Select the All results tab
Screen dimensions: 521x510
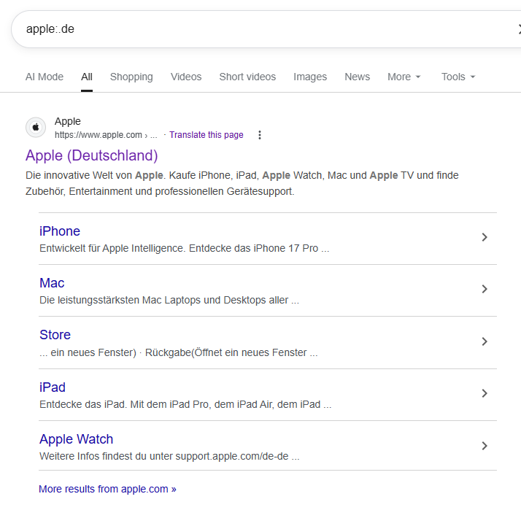tap(87, 77)
